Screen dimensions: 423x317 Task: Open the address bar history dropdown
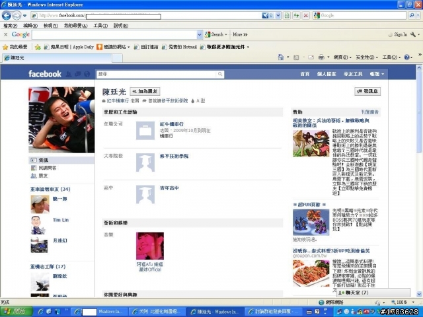278,16
